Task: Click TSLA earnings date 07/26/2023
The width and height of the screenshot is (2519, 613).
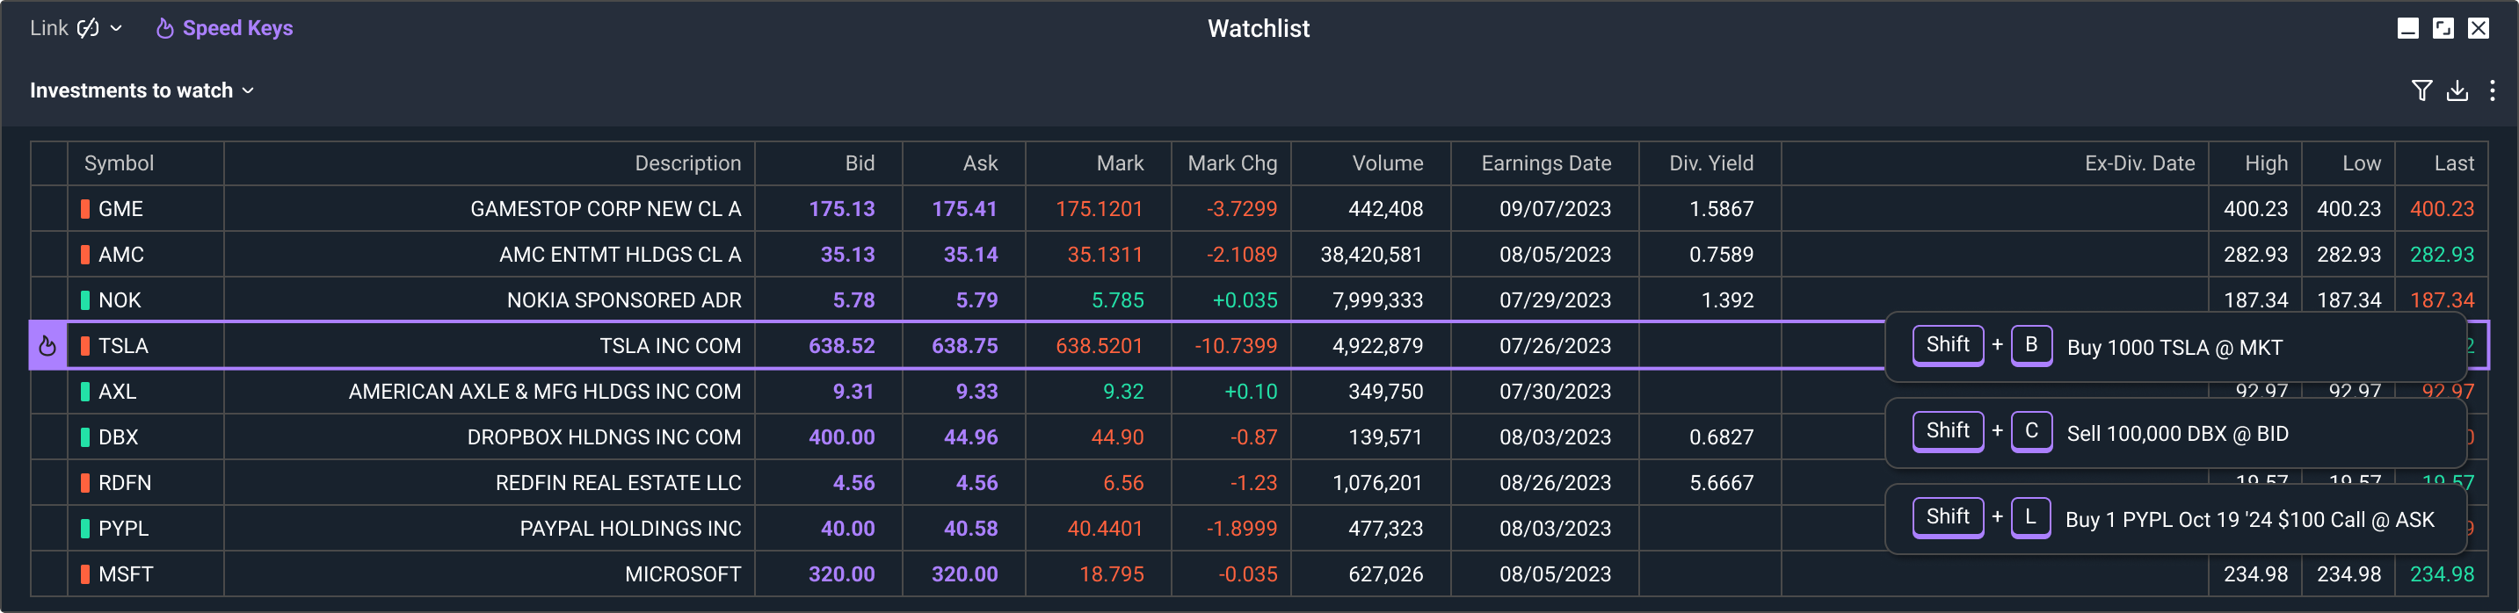Action: [1555, 346]
